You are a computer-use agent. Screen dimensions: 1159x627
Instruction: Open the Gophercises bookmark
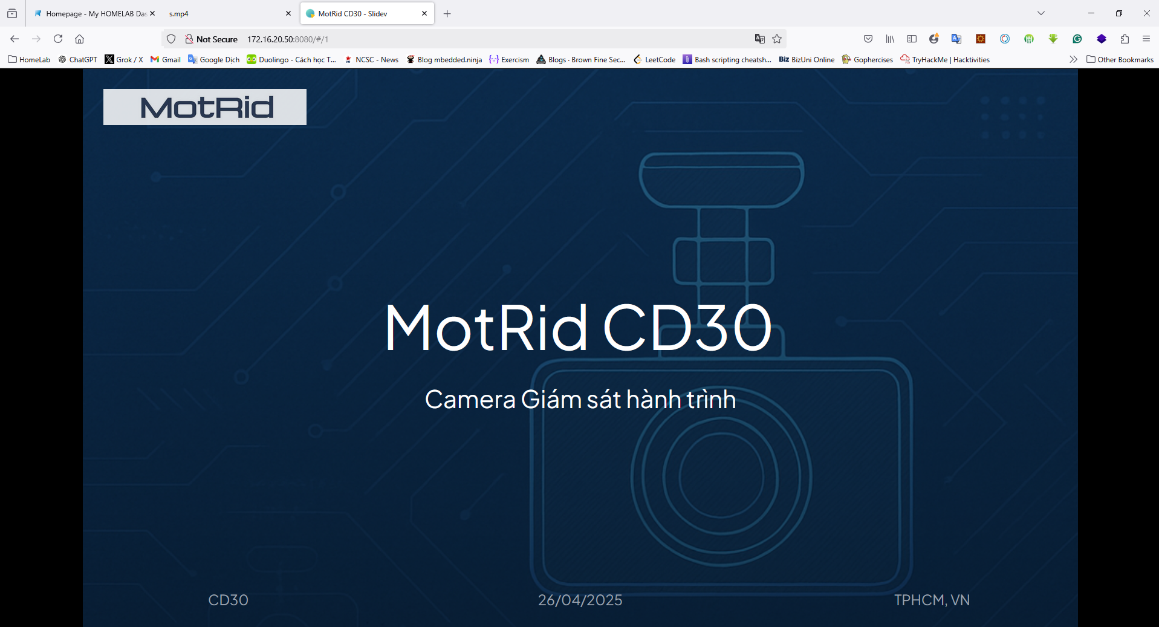click(x=868, y=59)
